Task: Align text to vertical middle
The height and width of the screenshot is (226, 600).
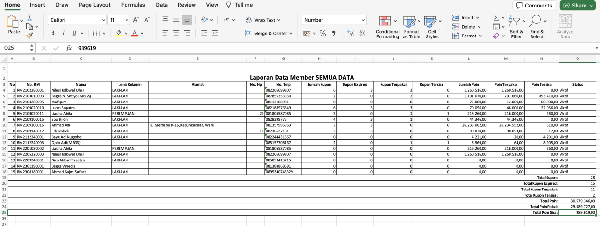Action: [176, 20]
